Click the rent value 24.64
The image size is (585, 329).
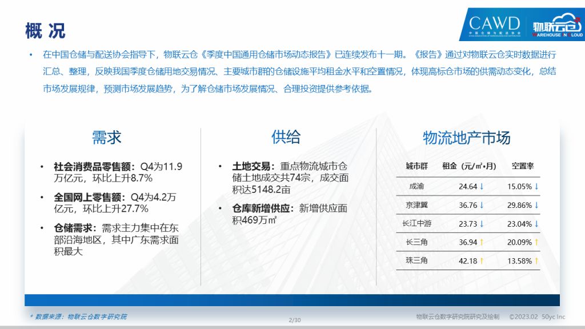click(468, 187)
